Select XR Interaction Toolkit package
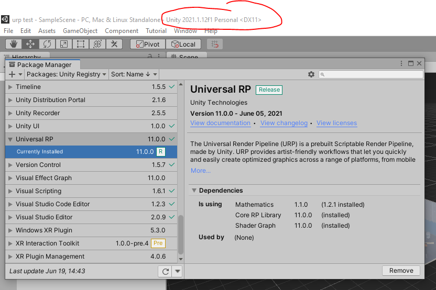This screenshot has width=436, height=290. pos(91,243)
